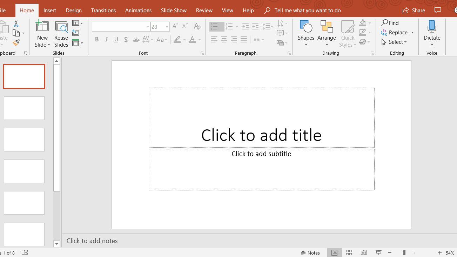This screenshot has width=457, height=257.
Task: Click the Bullets list icon
Action: pyautogui.click(x=214, y=26)
